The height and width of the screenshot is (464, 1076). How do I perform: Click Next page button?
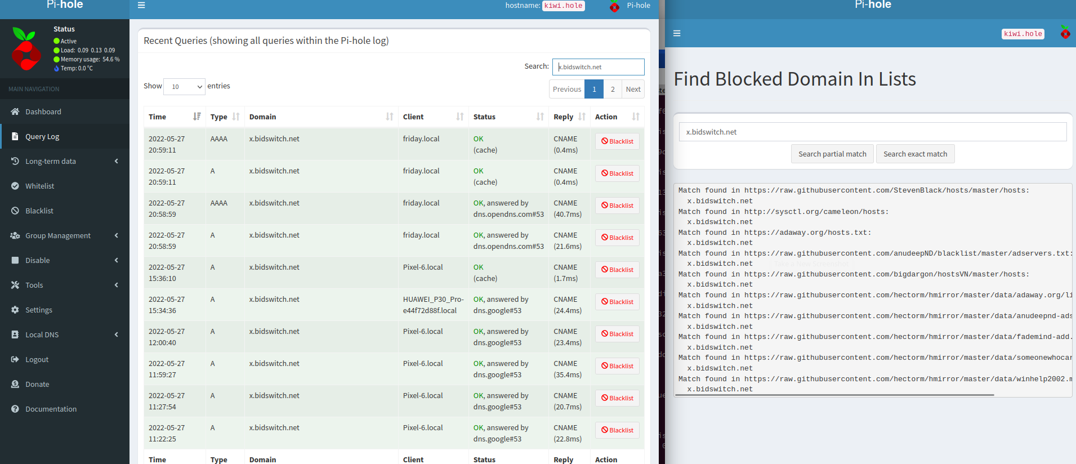633,89
